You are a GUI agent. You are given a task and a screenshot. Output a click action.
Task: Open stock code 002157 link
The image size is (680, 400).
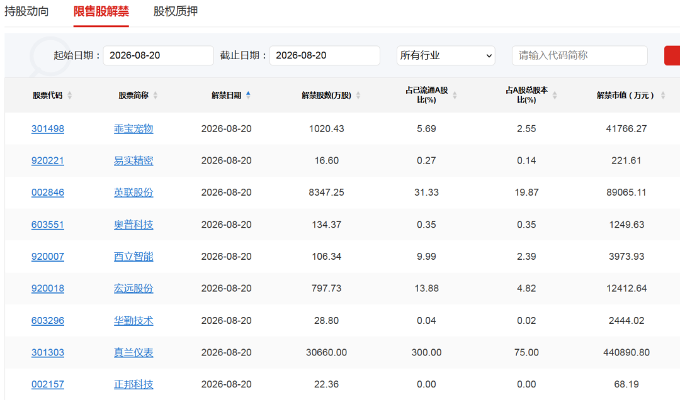pos(48,384)
